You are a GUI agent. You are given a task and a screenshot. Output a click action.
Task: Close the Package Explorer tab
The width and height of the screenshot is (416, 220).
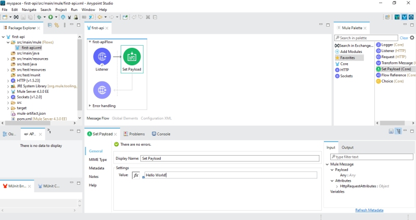click(38, 28)
